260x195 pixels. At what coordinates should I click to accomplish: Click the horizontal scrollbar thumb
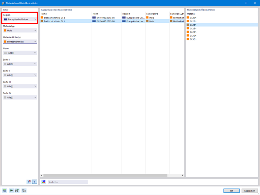pyautogui.click(x=105, y=175)
